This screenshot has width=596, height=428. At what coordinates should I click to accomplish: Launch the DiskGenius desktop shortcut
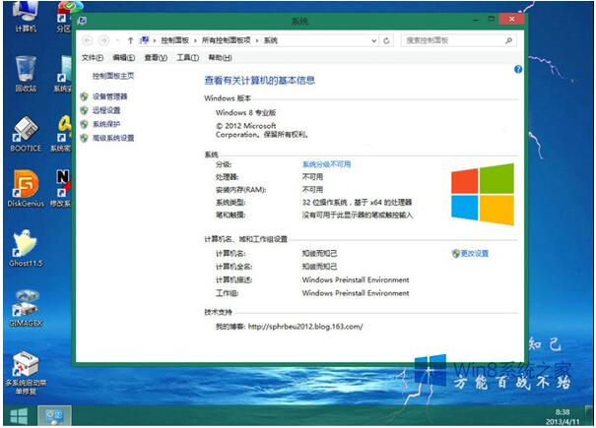pos(26,189)
